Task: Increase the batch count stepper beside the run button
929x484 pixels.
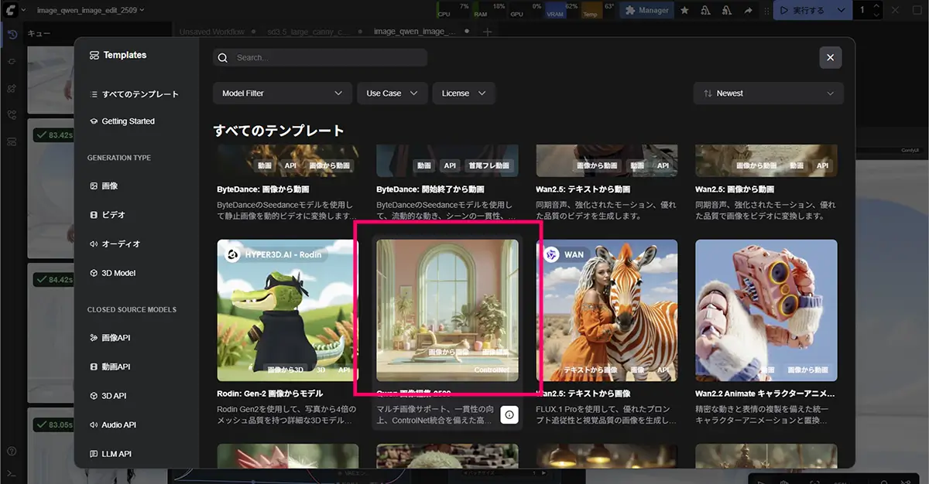Action: [x=876, y=6]
